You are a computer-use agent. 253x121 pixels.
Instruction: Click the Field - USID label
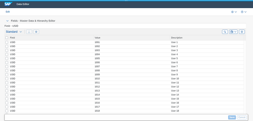pos(11,26)
